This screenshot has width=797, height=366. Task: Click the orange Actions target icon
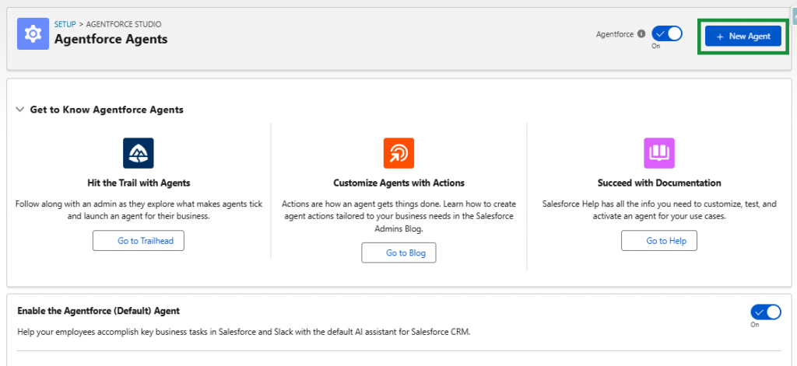pos(398,153)
